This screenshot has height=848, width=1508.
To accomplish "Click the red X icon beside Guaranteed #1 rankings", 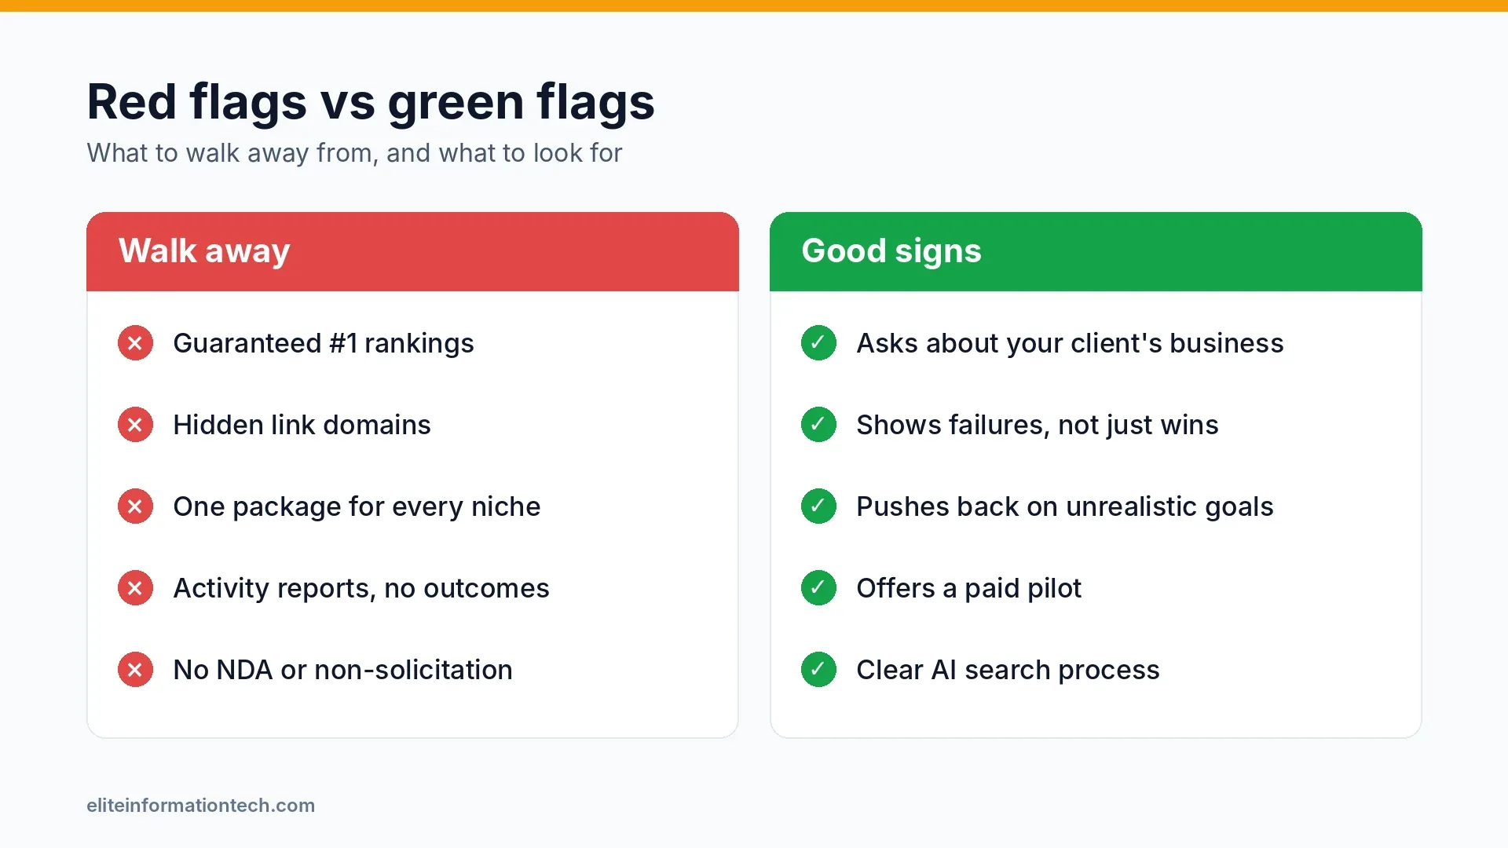I will [x=135, y=343].
